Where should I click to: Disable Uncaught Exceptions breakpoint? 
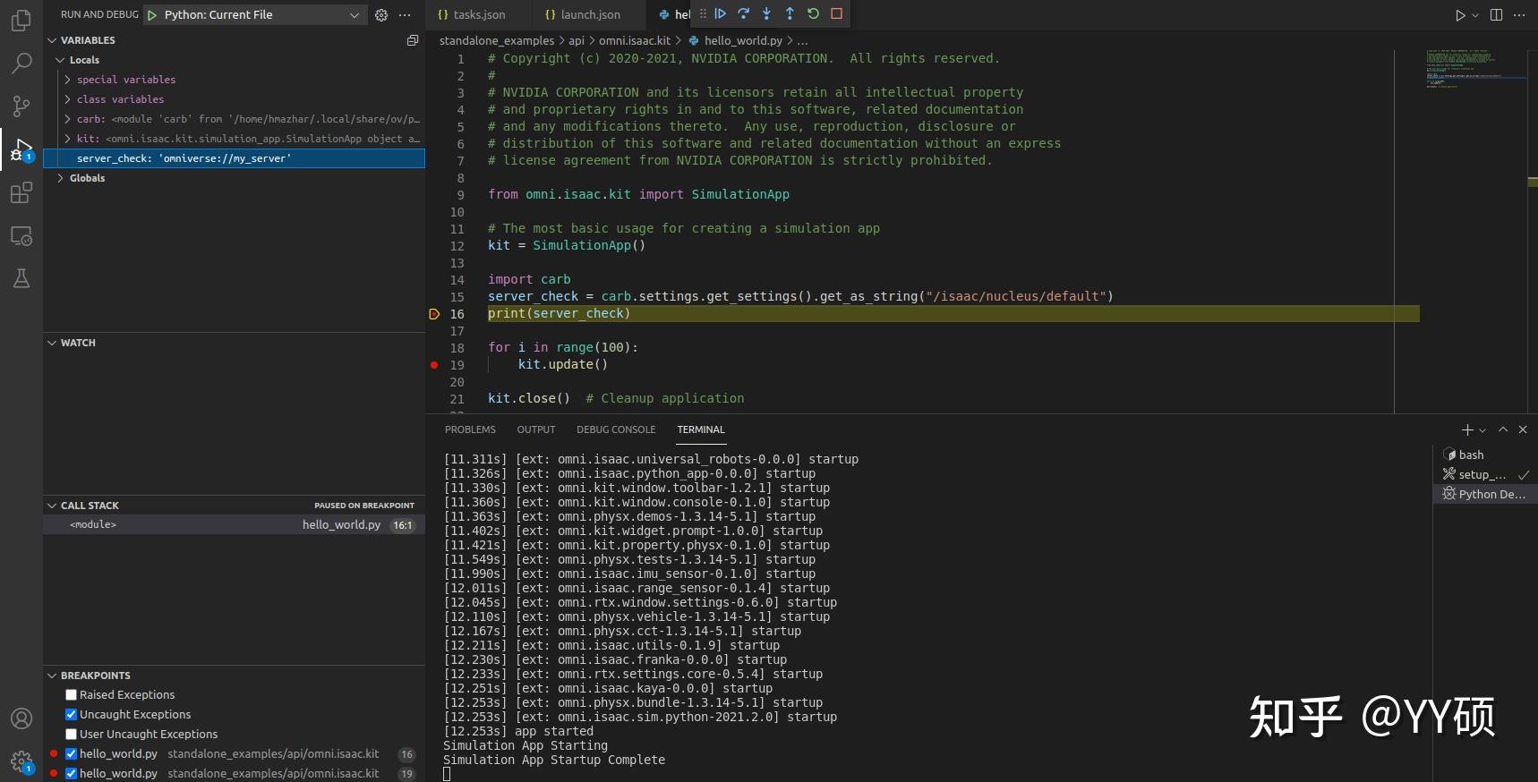(72, 715)
